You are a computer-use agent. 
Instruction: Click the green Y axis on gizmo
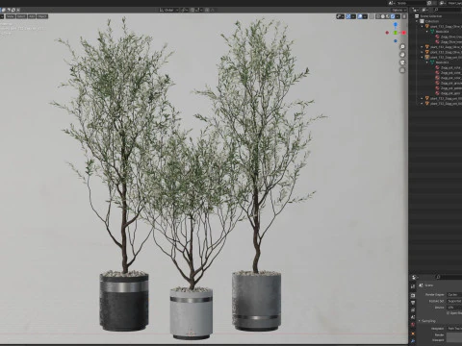396,33
